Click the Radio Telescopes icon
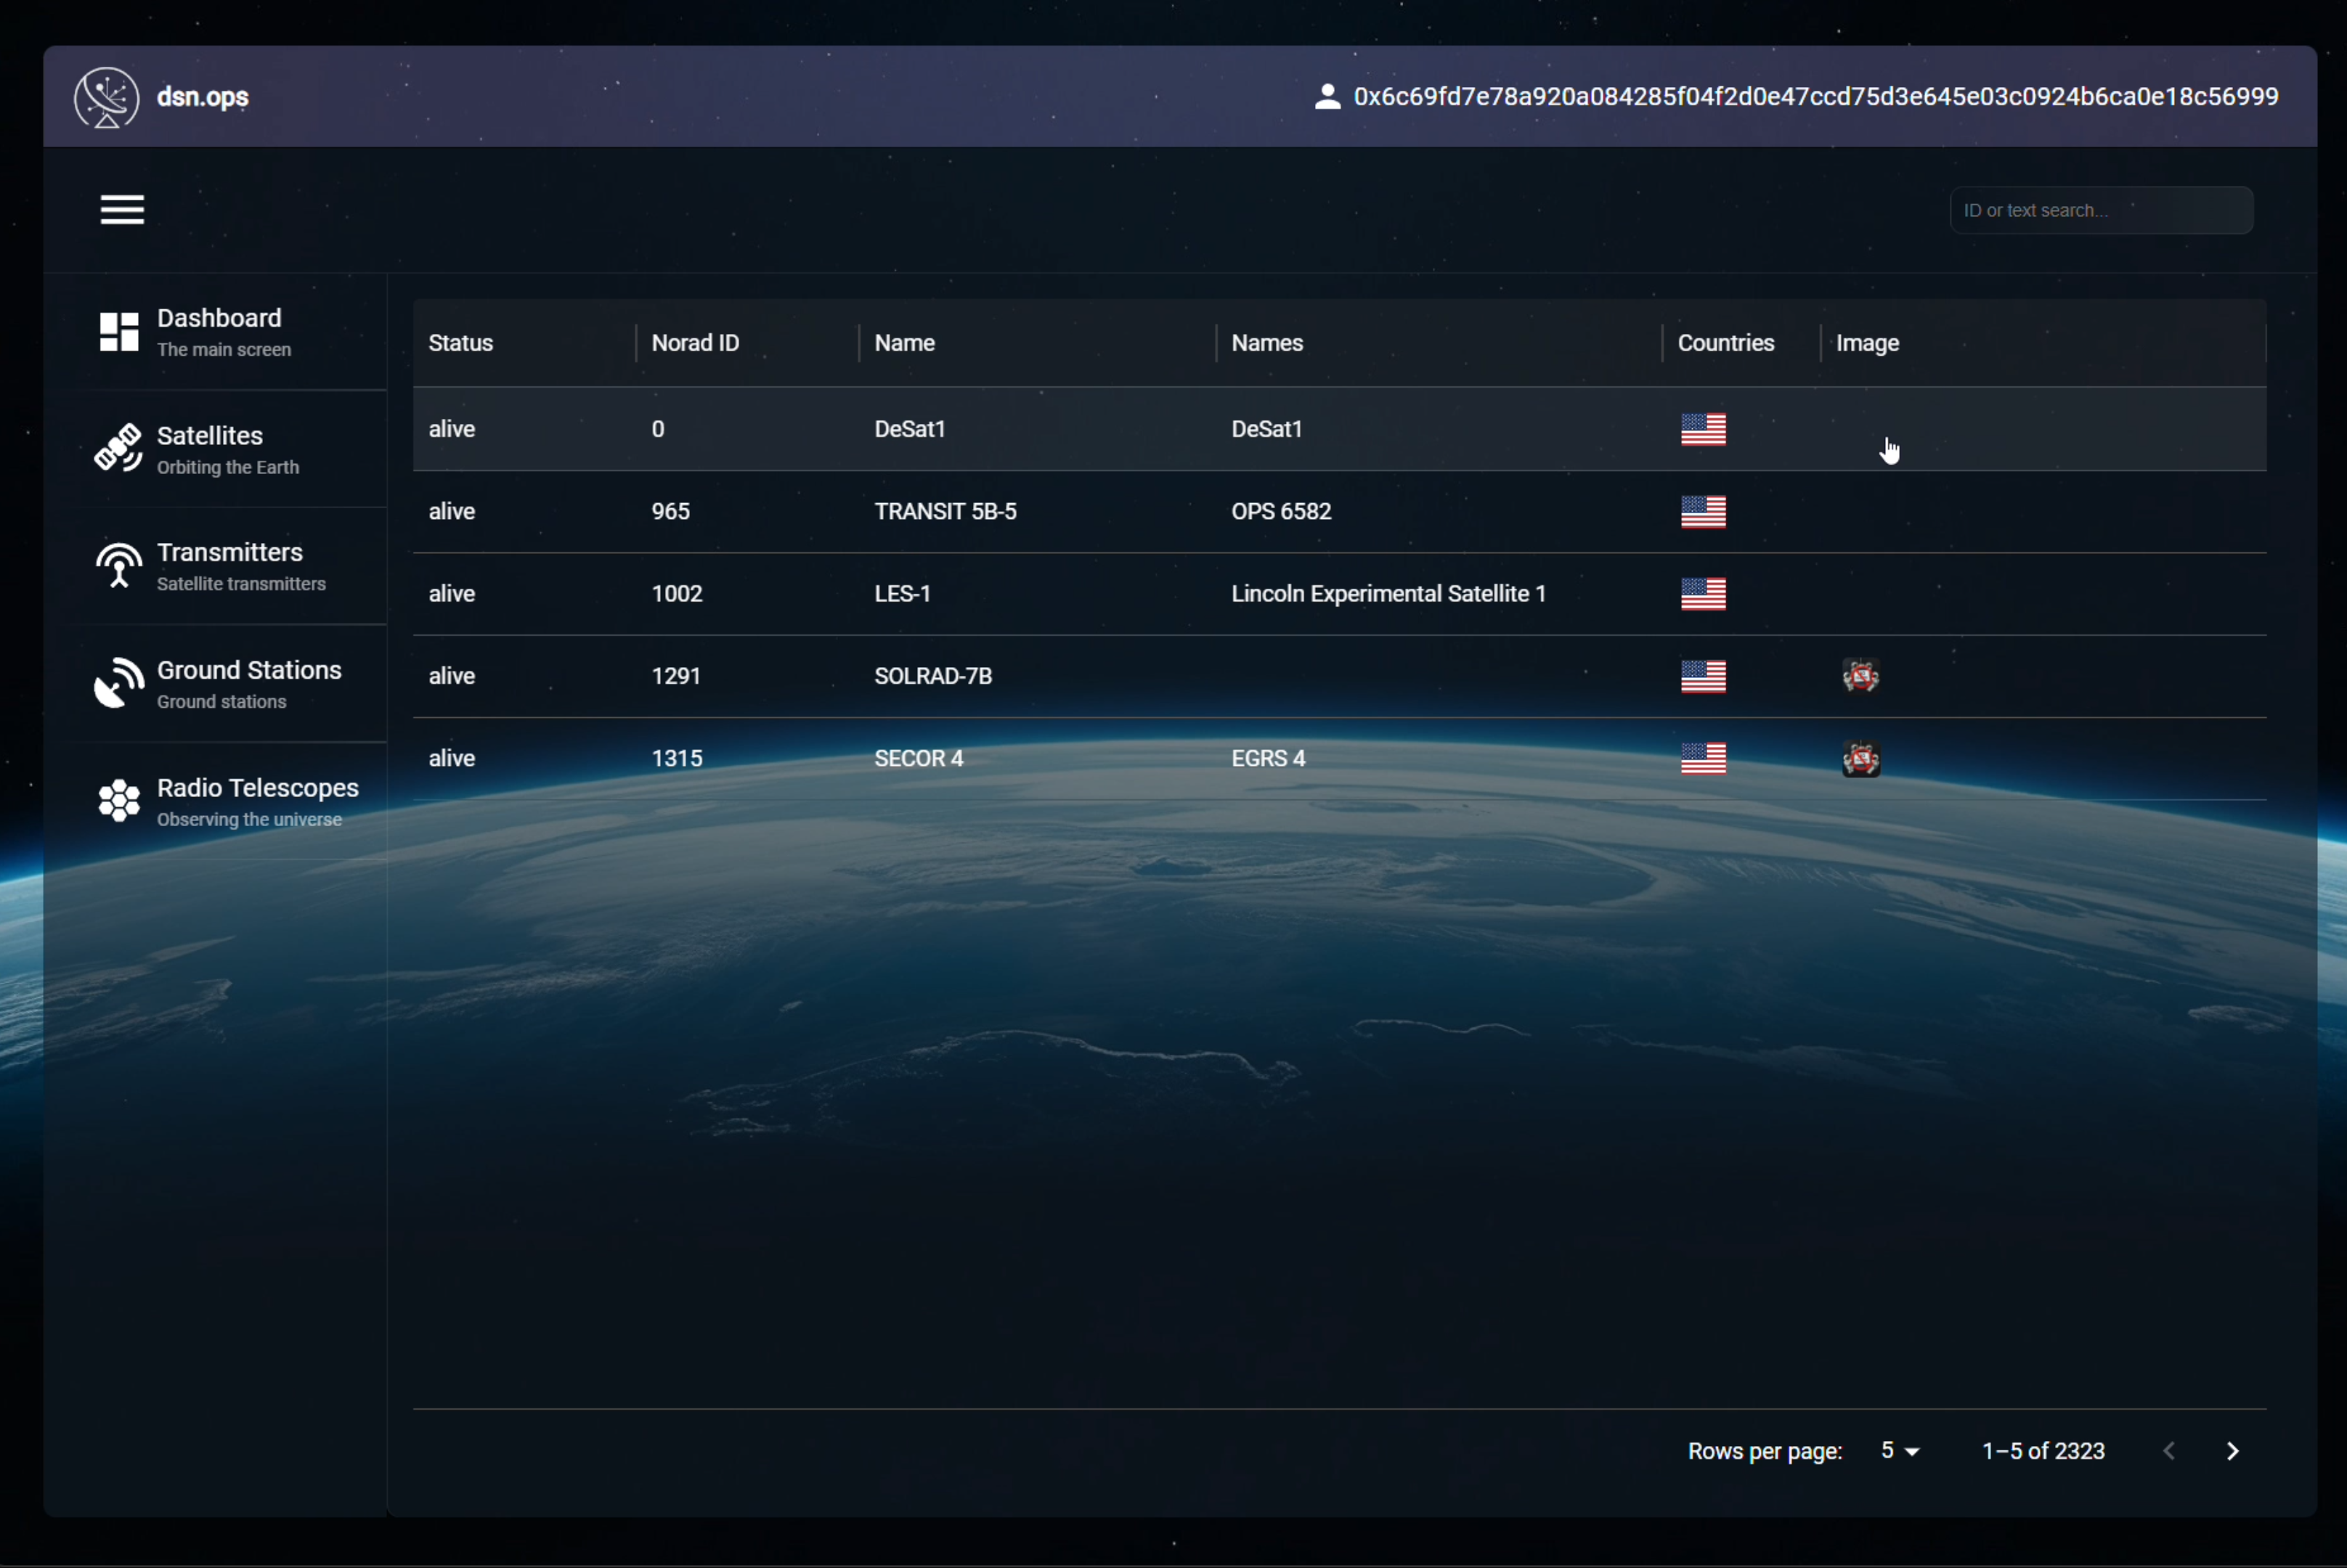Viewport: 2347px width, 1568px height. coord(119,801)
